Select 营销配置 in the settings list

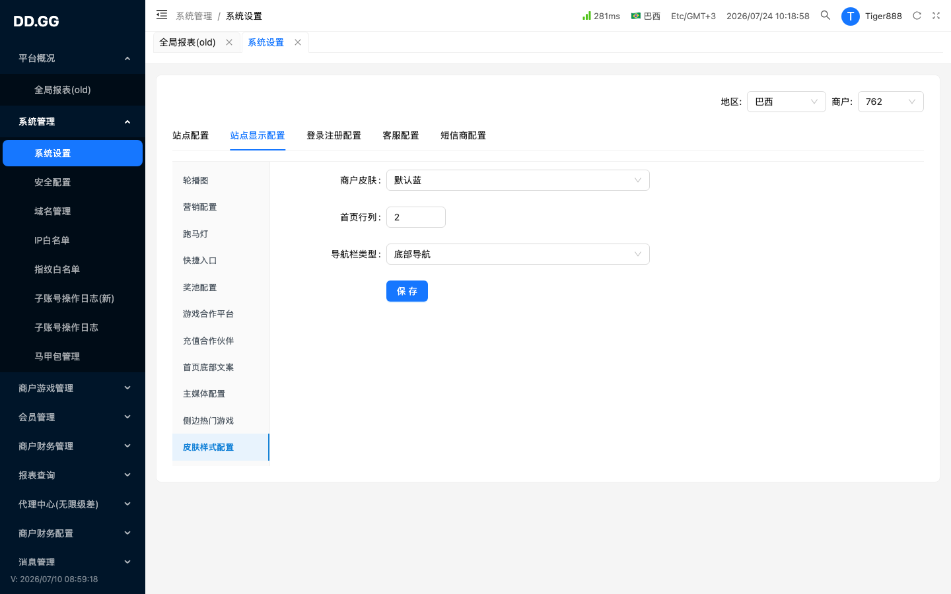(221, 207)
